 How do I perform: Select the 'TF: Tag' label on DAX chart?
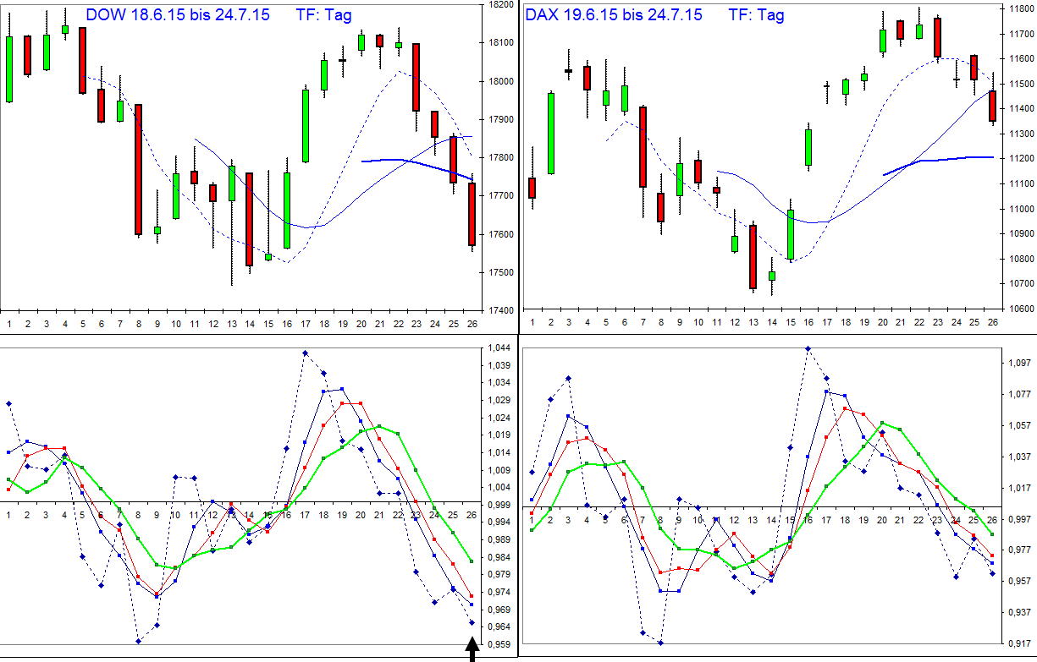[x=758, y=14]
